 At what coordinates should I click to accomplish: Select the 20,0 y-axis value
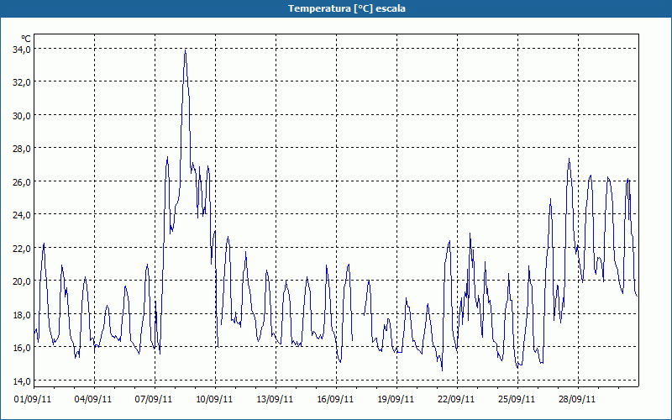click(x=22, y=281)
